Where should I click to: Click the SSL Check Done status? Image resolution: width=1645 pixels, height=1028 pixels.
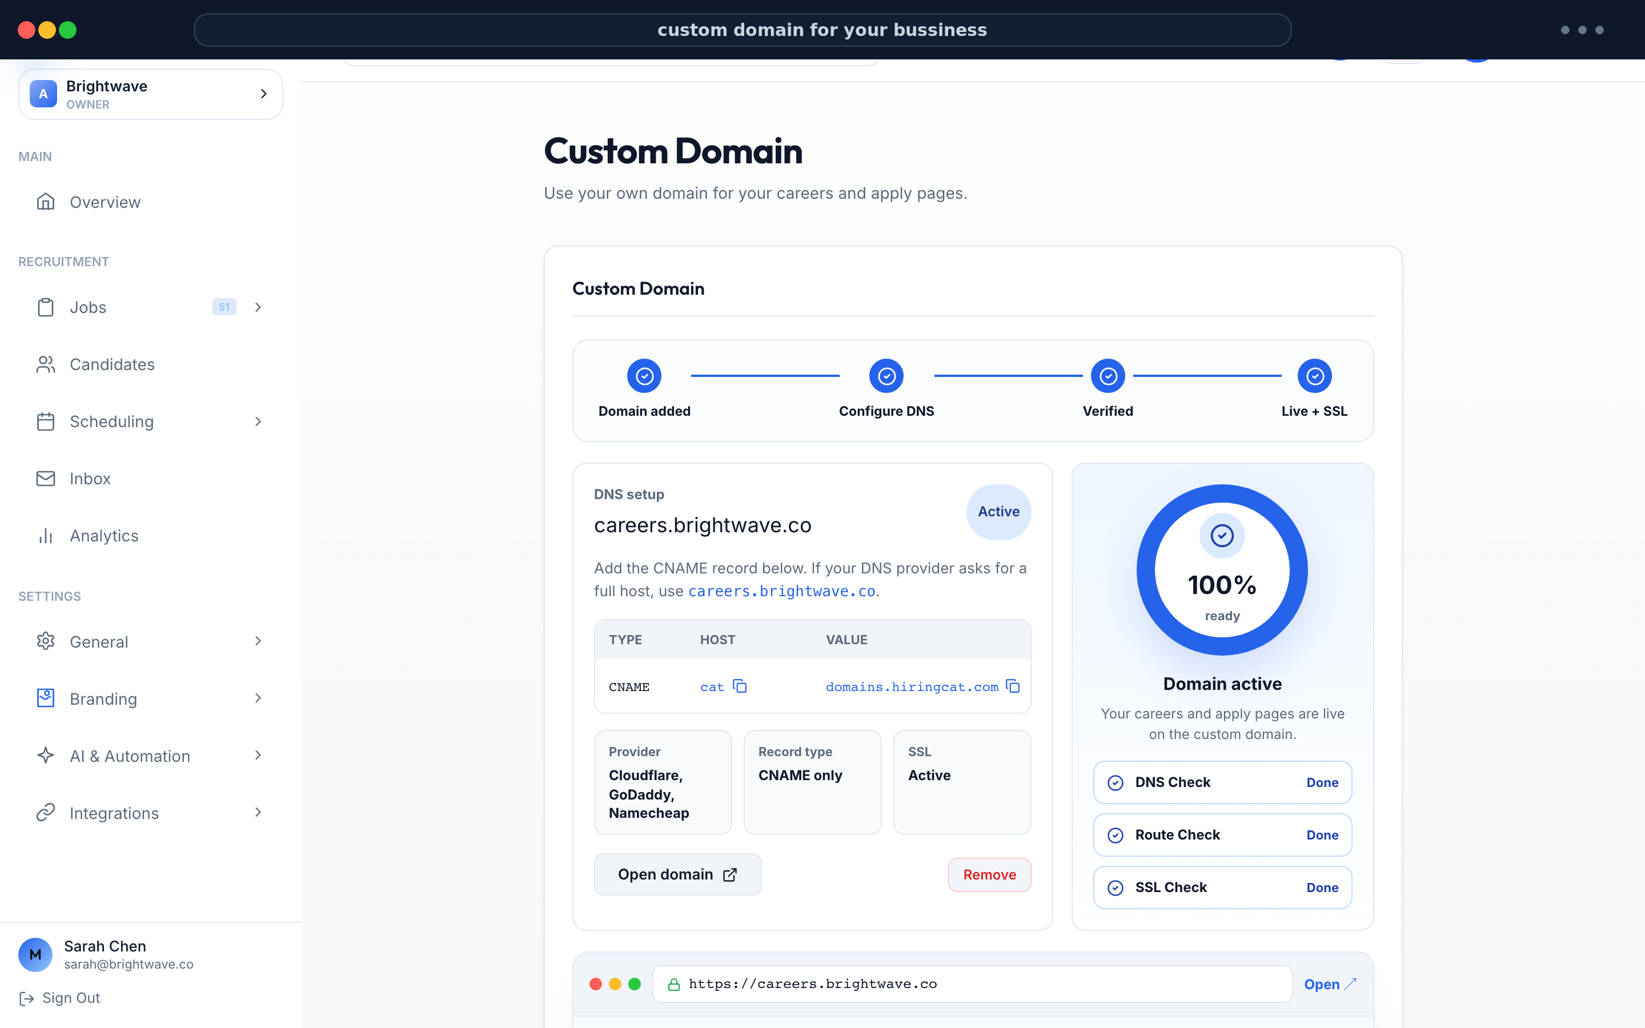1322,888
